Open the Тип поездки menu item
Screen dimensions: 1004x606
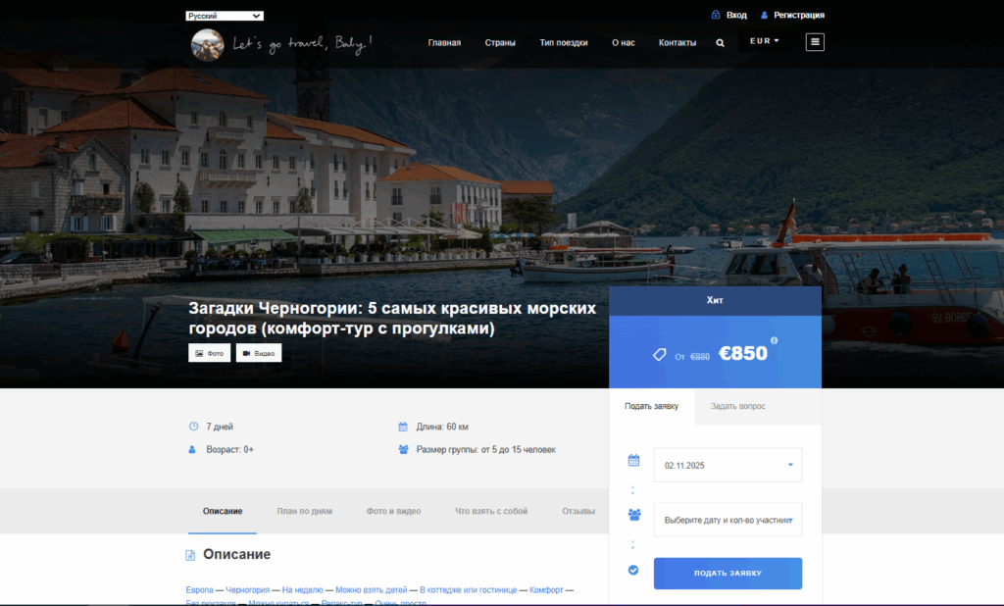tap(564, 43)
